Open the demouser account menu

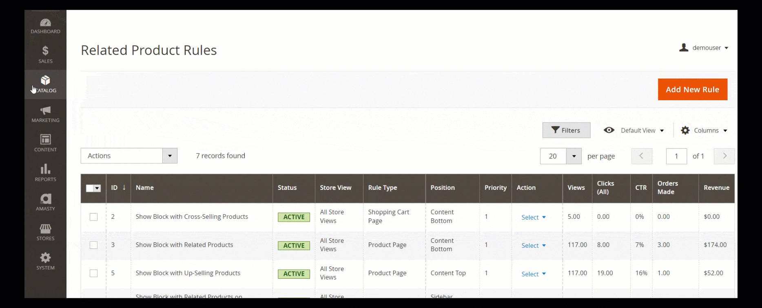[x=704, y=48]
